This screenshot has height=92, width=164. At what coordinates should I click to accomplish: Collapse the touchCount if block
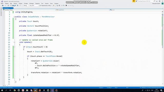pos(14,47)
